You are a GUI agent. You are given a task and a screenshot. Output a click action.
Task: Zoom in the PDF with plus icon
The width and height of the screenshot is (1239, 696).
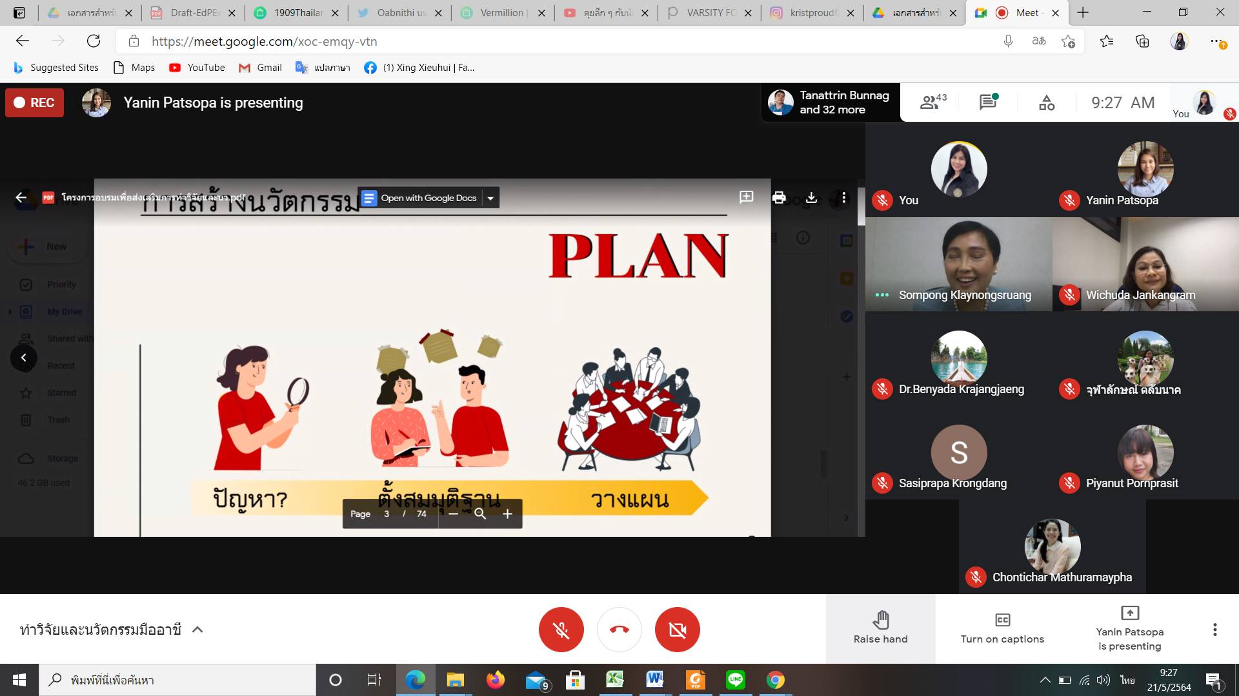(x=507, y=514)
